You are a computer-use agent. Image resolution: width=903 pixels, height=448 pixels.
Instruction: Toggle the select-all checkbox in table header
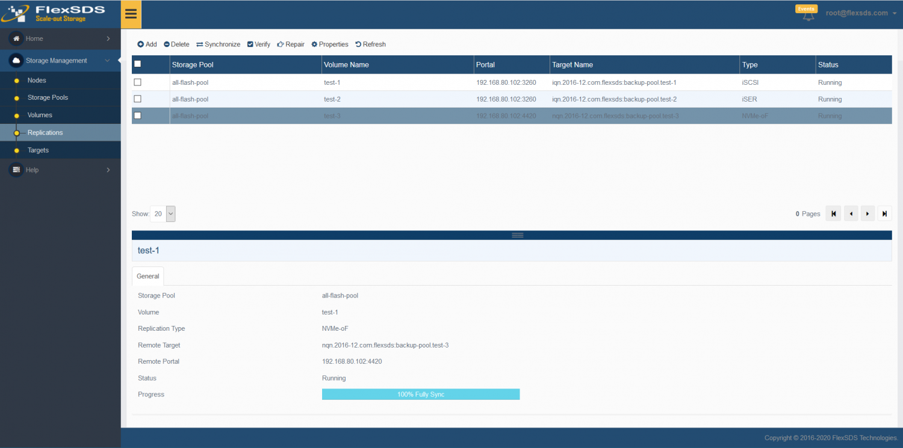pyautogui.click(x=137, y=64)
